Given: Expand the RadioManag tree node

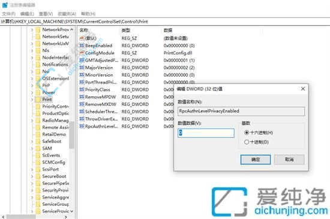Looking at the screenshot, I should click(x=32, y=120).
